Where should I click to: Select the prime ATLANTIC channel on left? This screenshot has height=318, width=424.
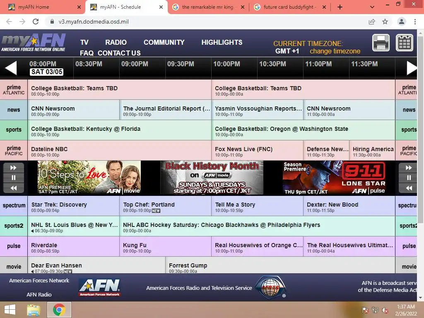pos(14,89)
